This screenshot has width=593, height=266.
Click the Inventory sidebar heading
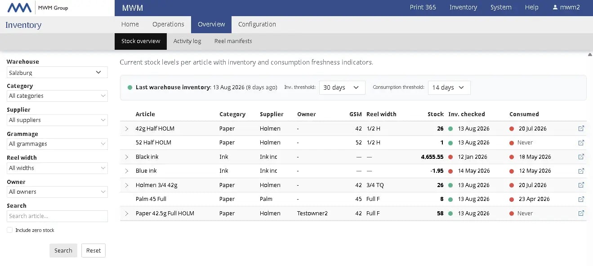point(23,25)
